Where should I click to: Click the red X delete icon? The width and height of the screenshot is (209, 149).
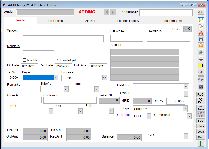pos(201,33)
